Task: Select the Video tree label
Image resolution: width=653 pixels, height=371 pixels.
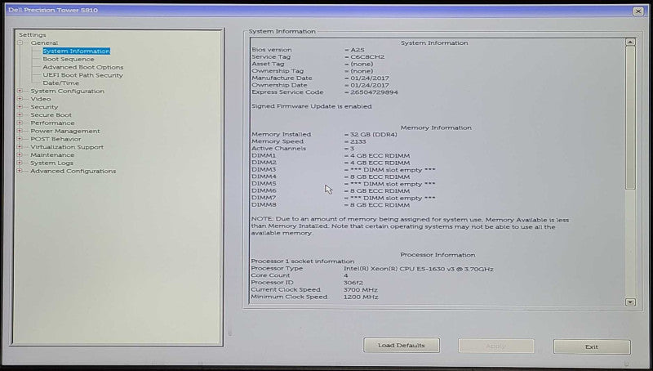Action: 40,99
